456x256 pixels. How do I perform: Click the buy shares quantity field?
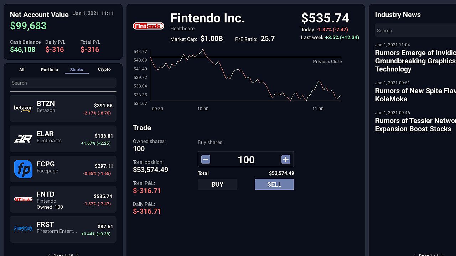coord(246,160)
